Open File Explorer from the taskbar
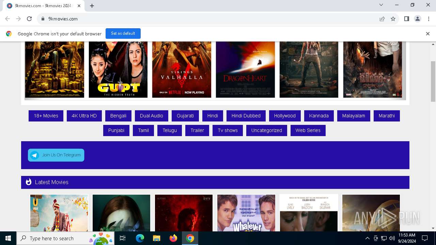 [x=157, y=238]
